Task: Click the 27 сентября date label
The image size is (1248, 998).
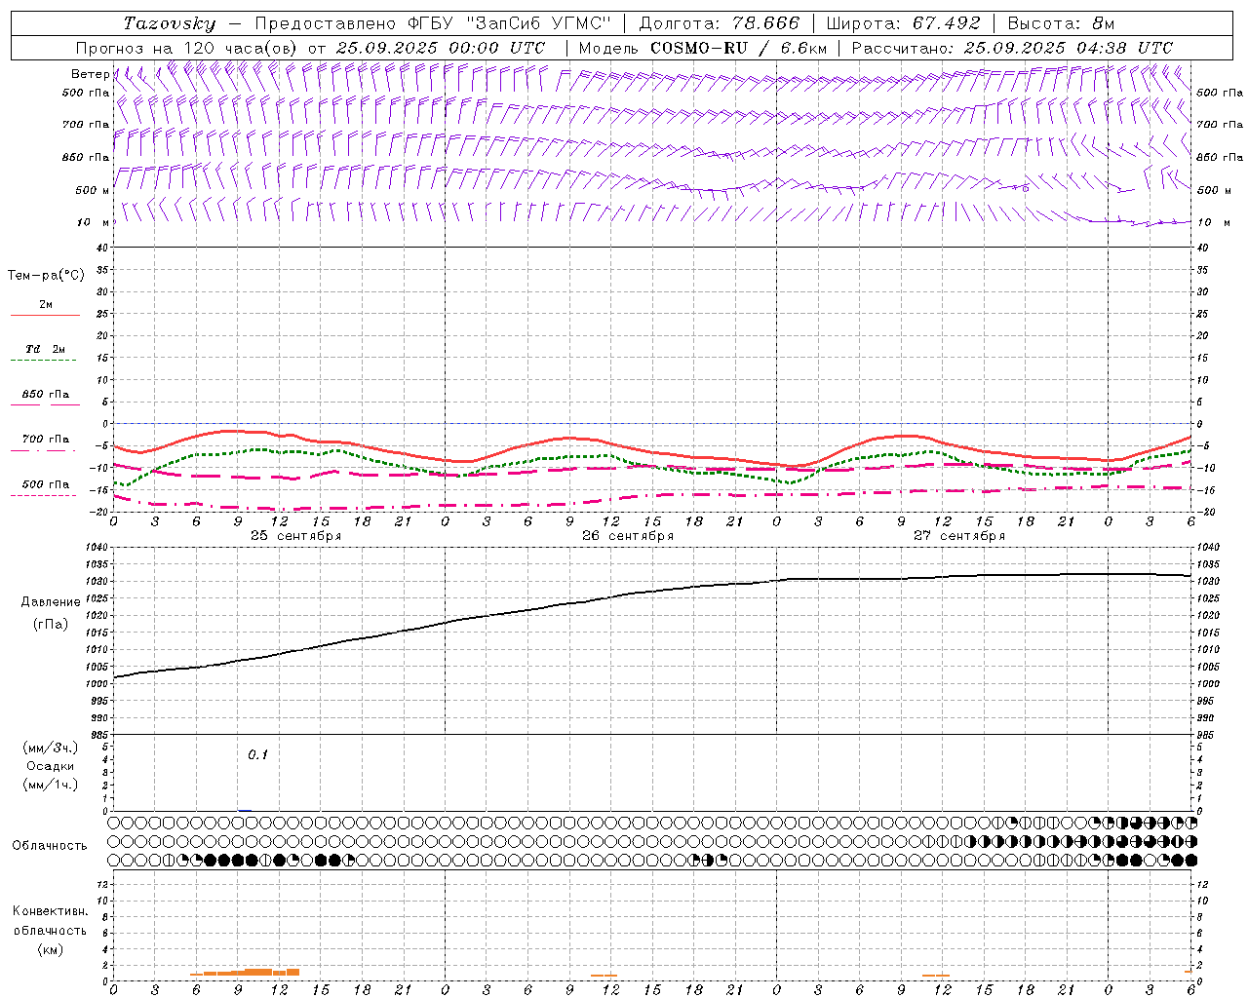Action: [x=958, y=536]
